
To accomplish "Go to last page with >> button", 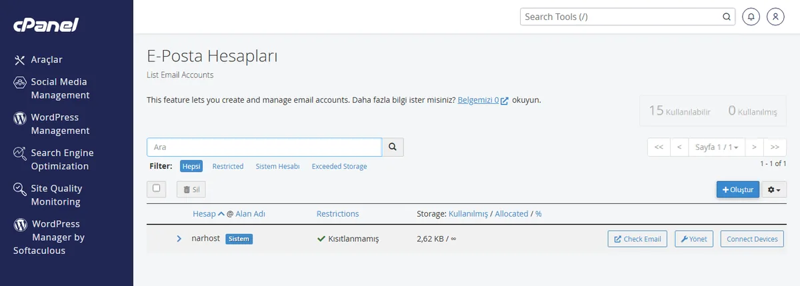I will pos(775,147).
